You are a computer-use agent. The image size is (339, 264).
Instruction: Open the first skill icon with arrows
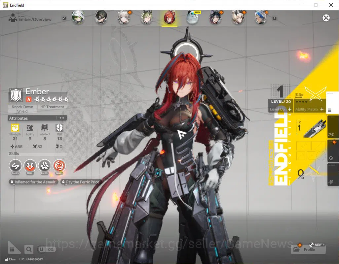click(15, 166)
